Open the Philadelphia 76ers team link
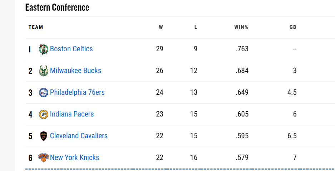 [77, 92]
